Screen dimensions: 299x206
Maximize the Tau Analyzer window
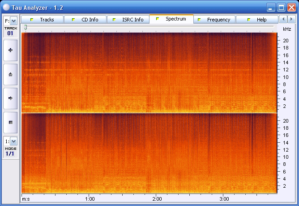(x=281, y=7)
